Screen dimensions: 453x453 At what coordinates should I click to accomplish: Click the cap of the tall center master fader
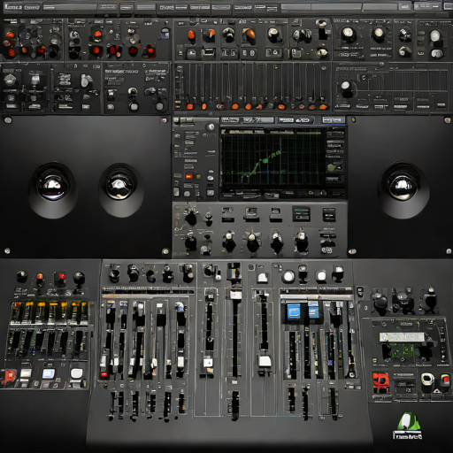[235, 295]
